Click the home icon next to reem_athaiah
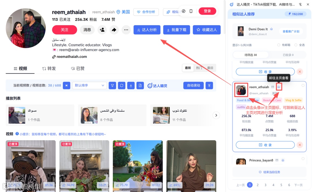The height and width of the screenshot is (192, 313). [279, 87]
